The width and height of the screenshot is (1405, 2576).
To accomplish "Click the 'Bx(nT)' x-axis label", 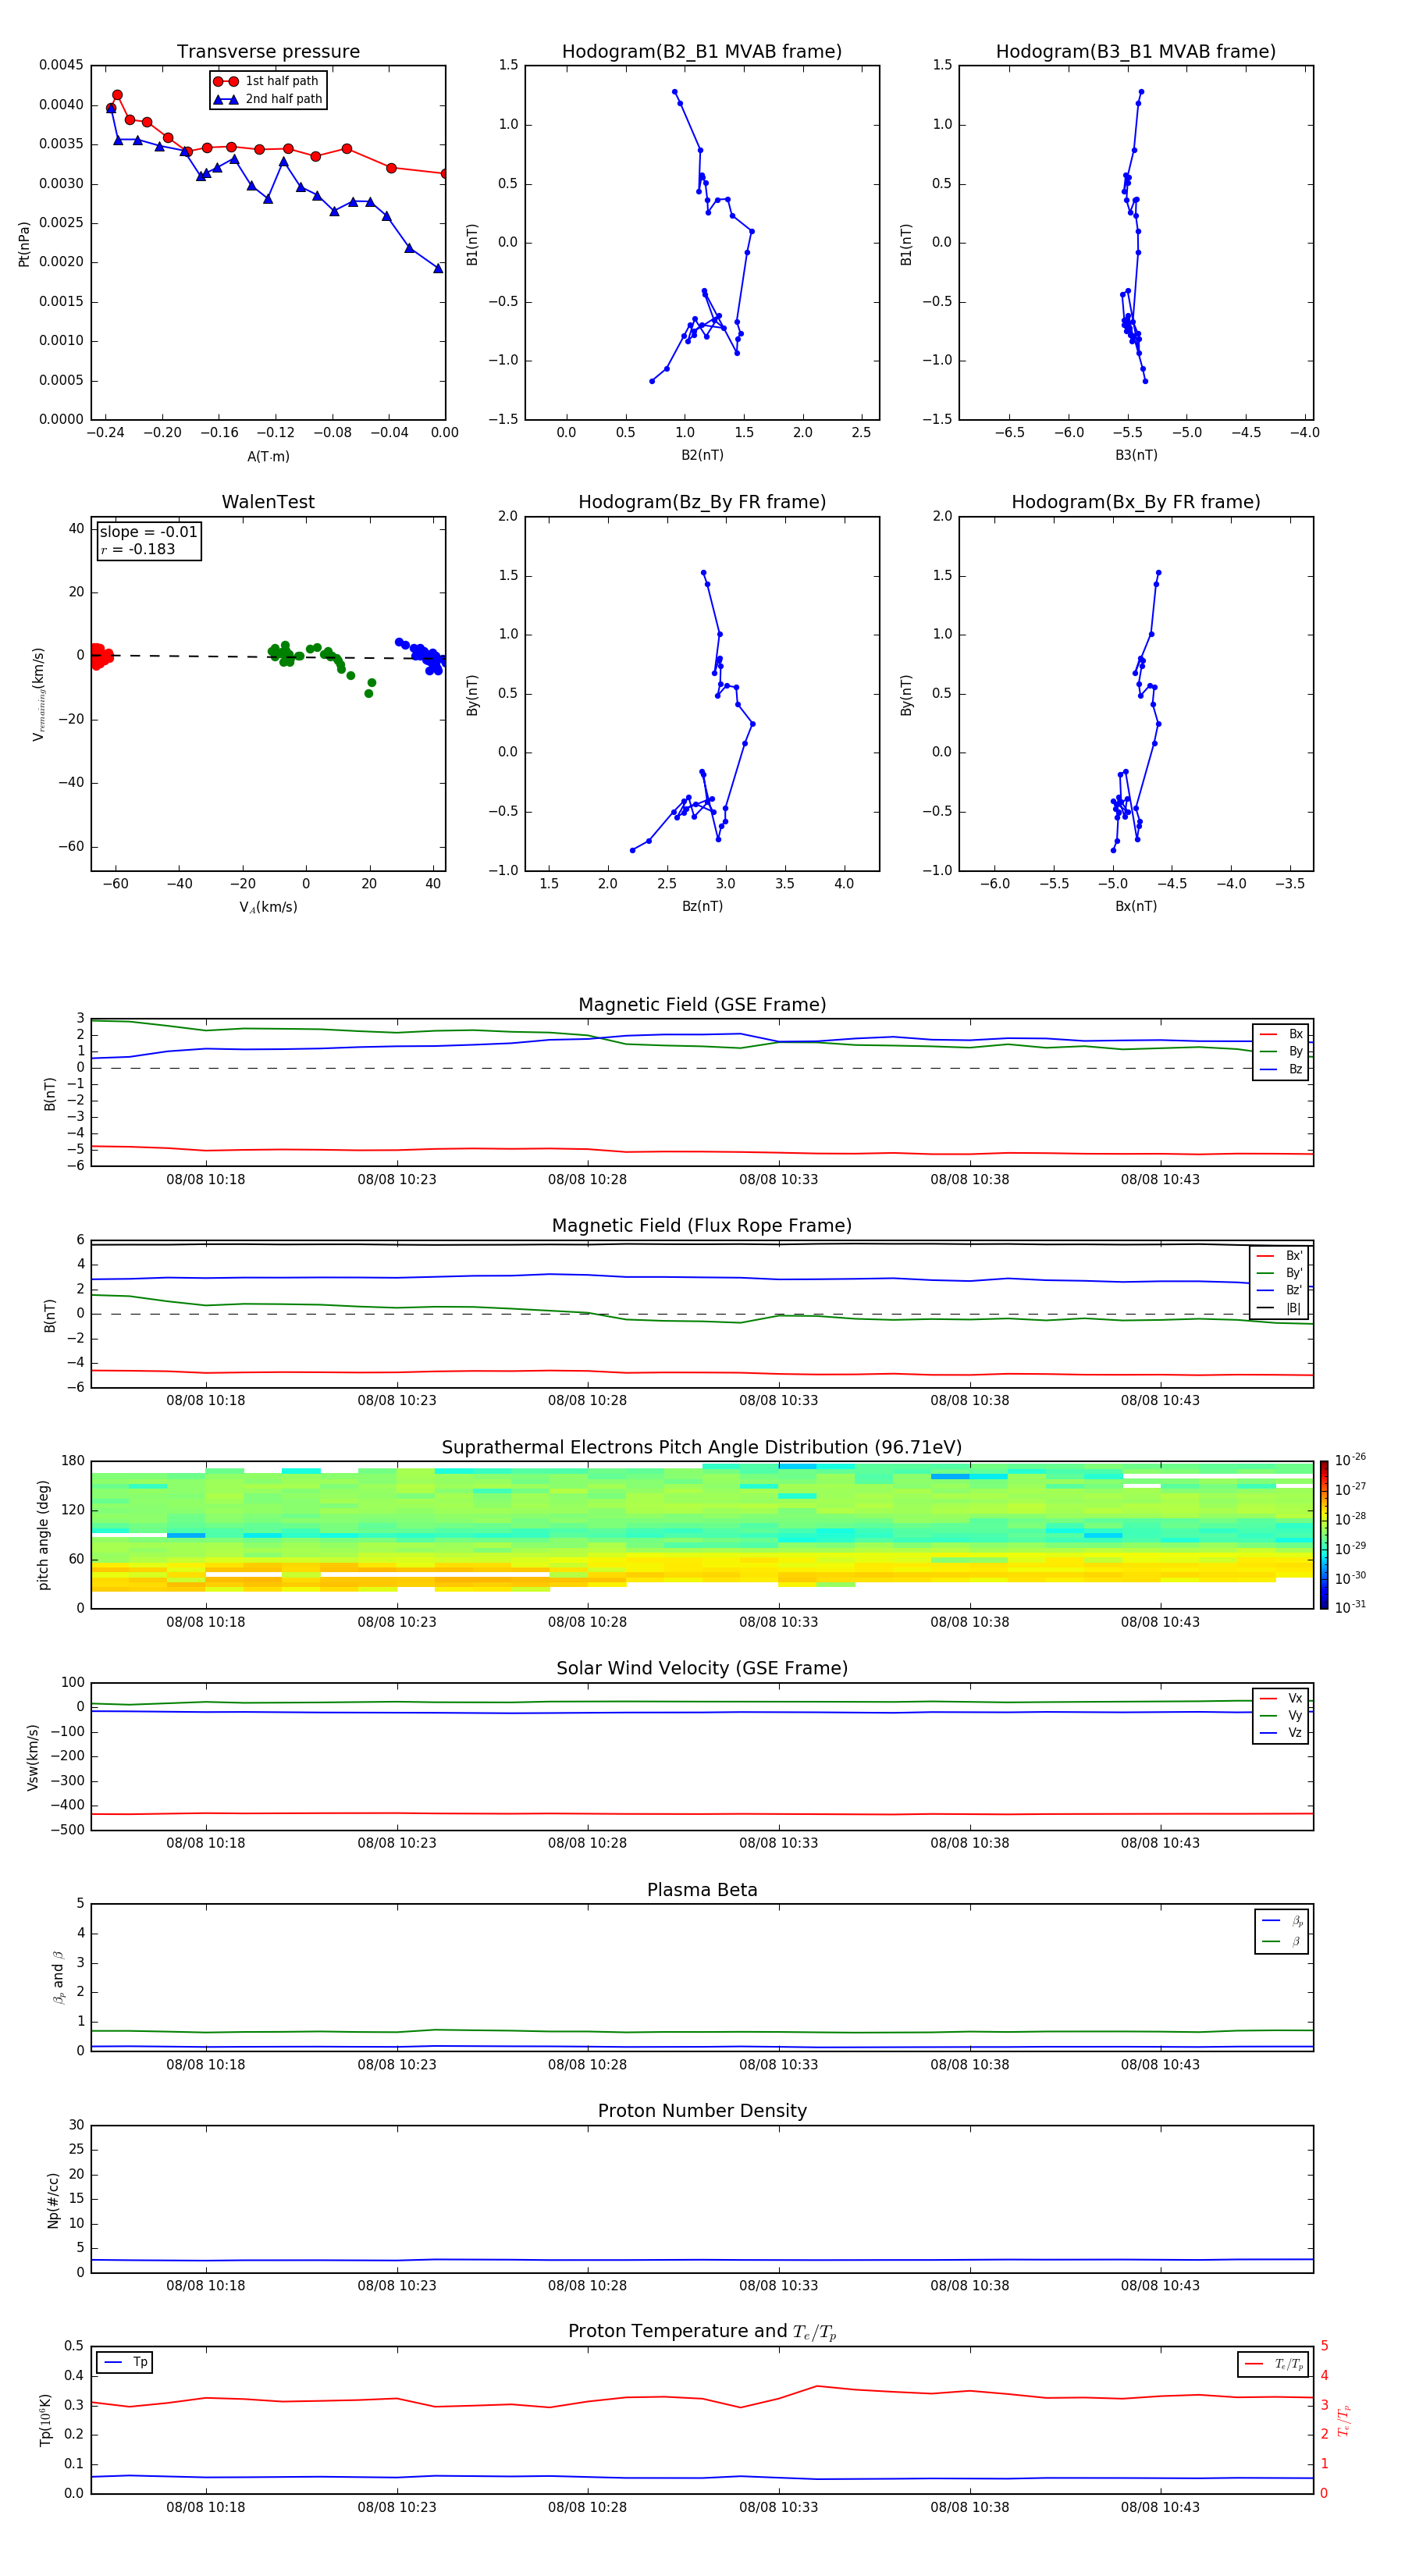I will tap(1136, 906).
